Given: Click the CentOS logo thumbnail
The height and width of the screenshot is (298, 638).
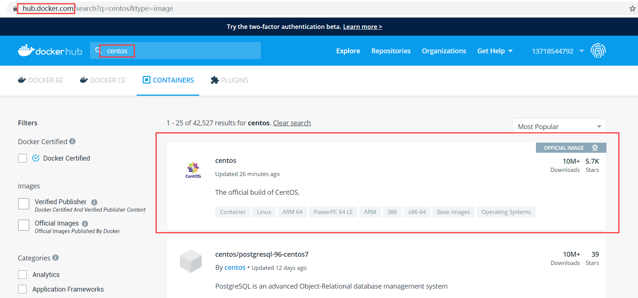Looking at the screenshot, I should coord(193,170).
